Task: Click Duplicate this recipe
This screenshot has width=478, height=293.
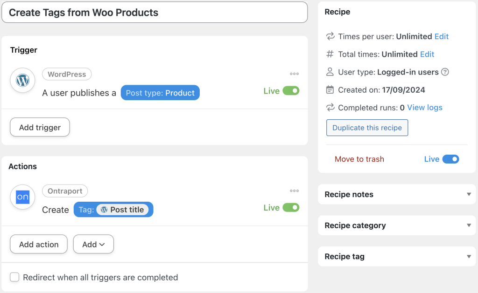Action: pyautogui.click(x=367, y=128)
